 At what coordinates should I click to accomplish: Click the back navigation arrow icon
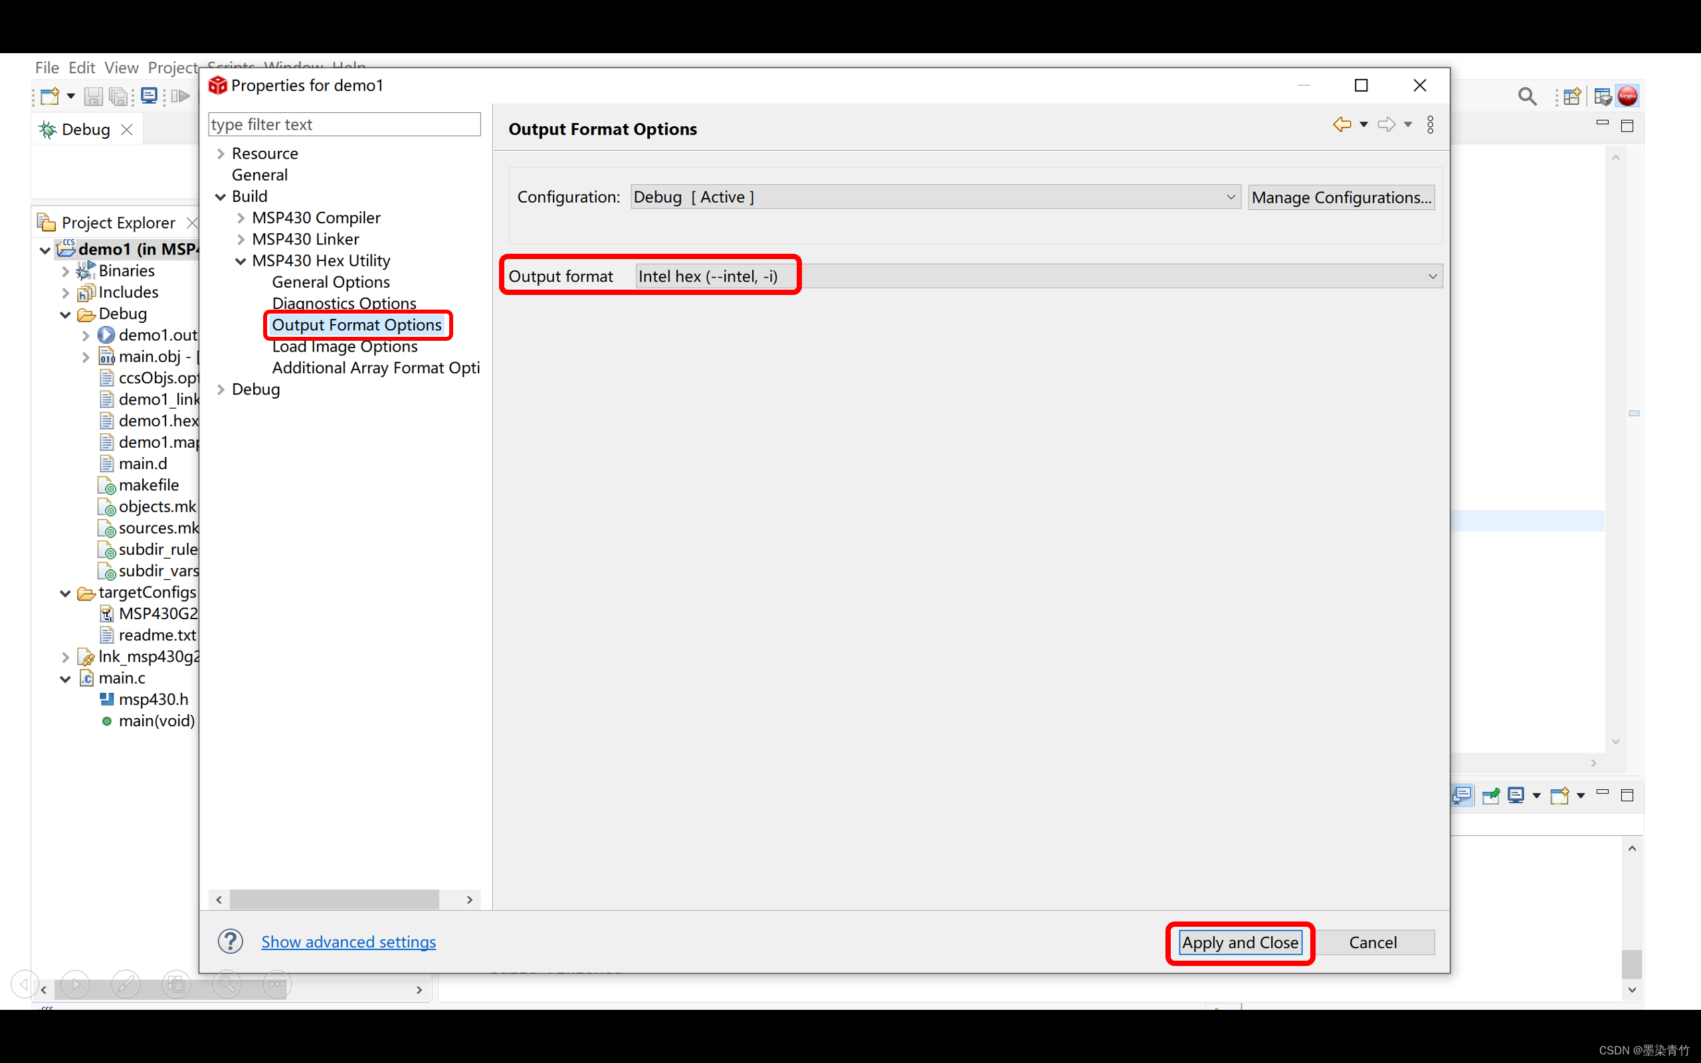[x=1341, y=124]
